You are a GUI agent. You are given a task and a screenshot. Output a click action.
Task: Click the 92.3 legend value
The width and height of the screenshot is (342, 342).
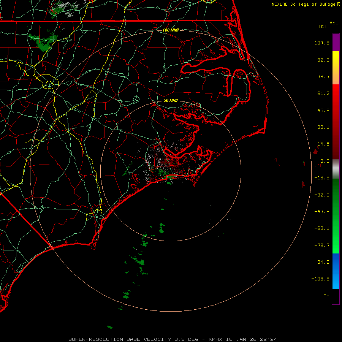tap(323, 60)
